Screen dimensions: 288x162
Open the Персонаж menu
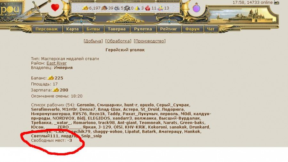(47, 29)
